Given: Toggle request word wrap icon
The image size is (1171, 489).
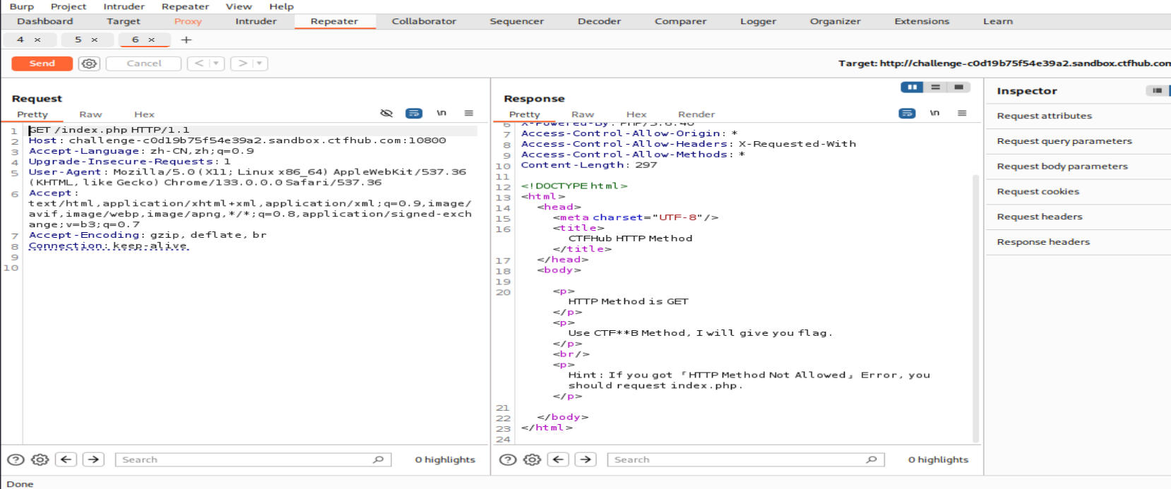Looking at the screenshot, I should tap(414, 113).
